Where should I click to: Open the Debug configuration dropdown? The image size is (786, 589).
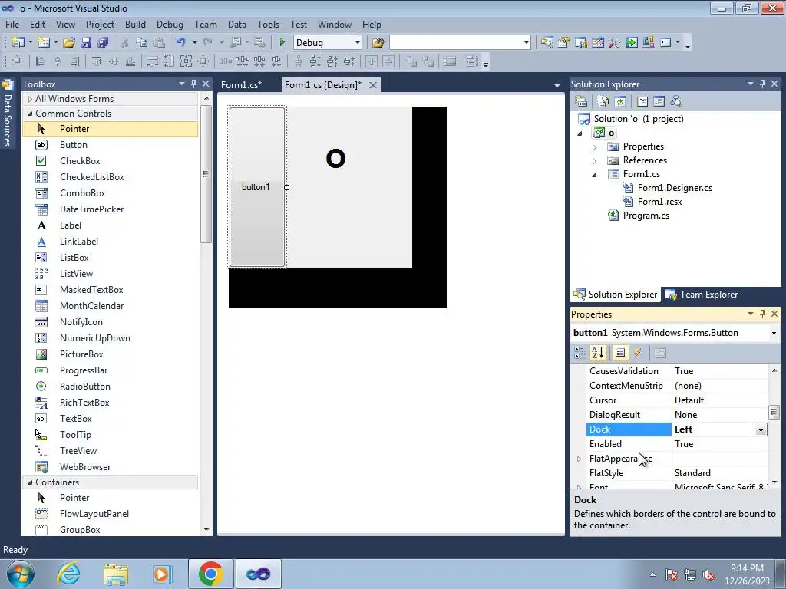pyautogui.click(x=358, y=43)
